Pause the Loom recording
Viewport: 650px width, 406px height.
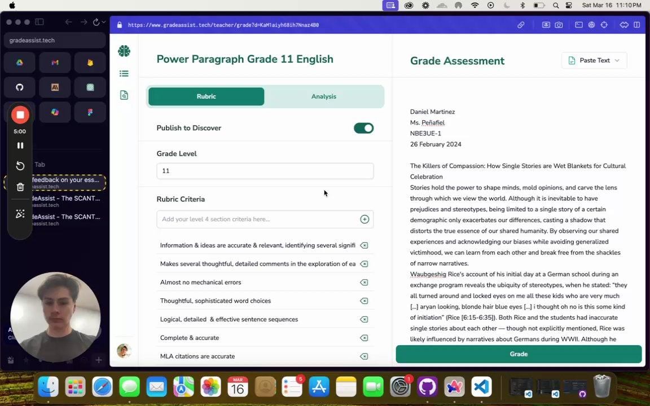click(x=20, y=145)
